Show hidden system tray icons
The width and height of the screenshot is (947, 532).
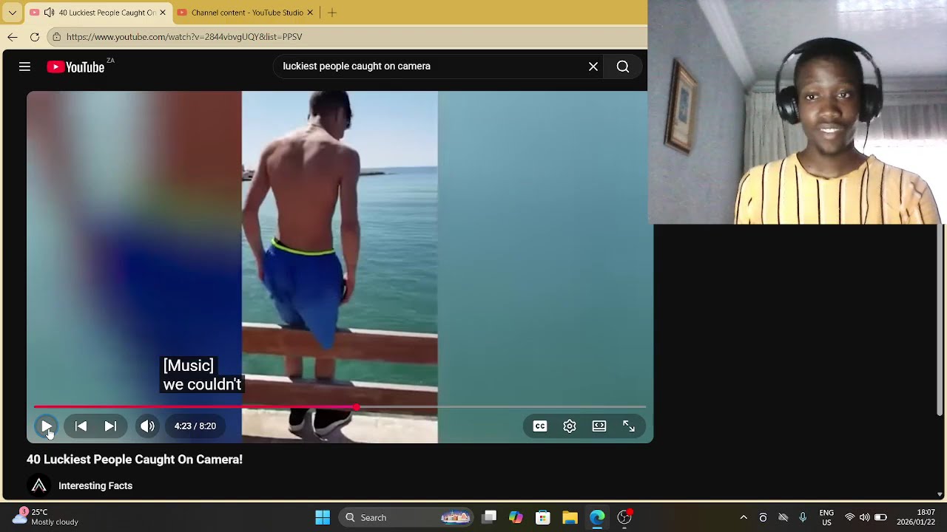click(x=744, y=517)
